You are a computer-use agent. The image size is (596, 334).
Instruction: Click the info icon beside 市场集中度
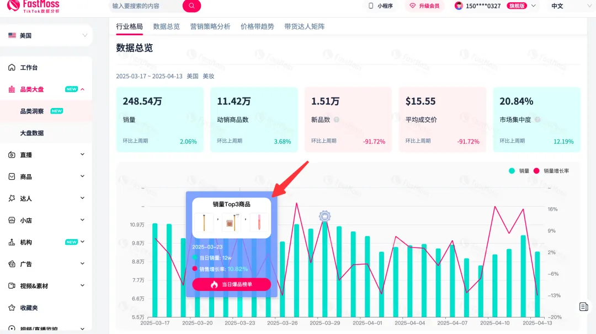(538, 120)
